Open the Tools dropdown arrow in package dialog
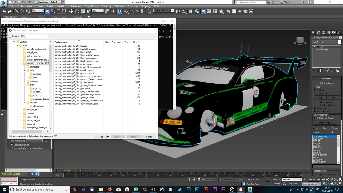Viewport: 343px width, 193px height. coord(108,137)
